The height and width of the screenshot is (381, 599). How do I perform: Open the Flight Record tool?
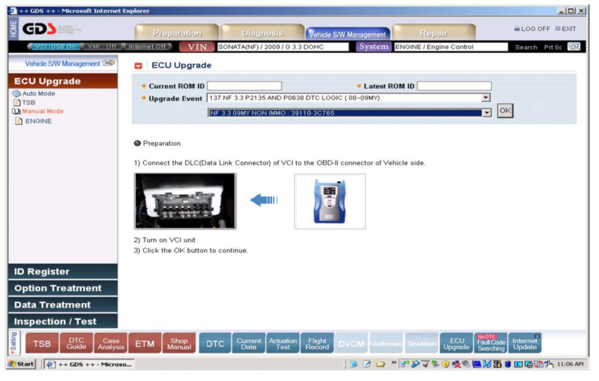317,344
